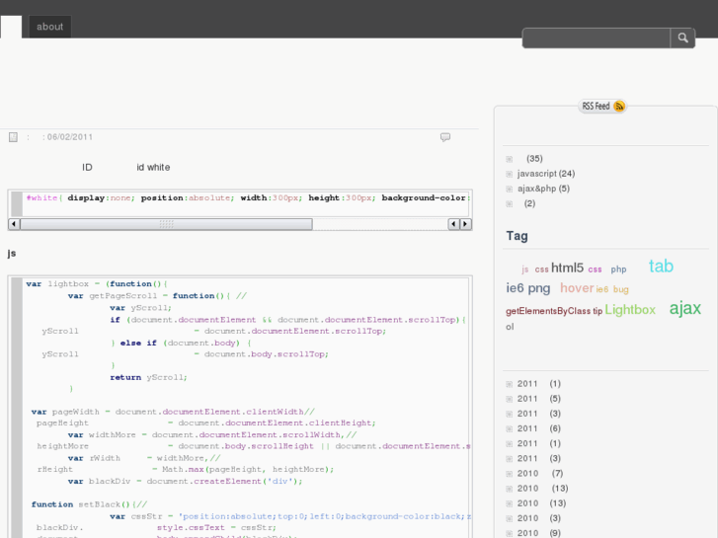This screenshot has height=538, width=718.
Task: Click the search magnifier button
Action: (x=682, y=38)
